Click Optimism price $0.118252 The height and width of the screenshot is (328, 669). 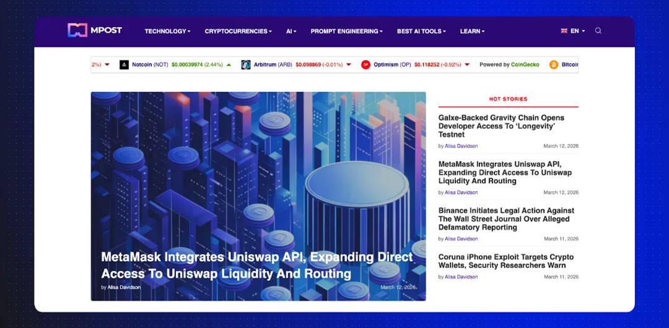427,65
